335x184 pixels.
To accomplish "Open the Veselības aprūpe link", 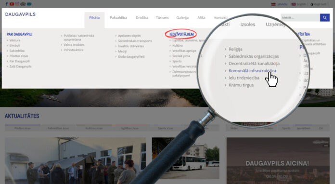I will coord(184,51).
